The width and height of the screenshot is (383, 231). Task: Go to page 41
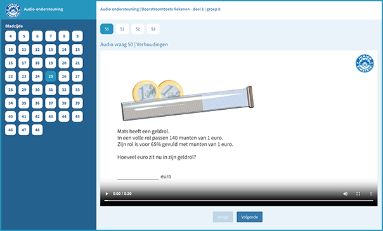24,117
